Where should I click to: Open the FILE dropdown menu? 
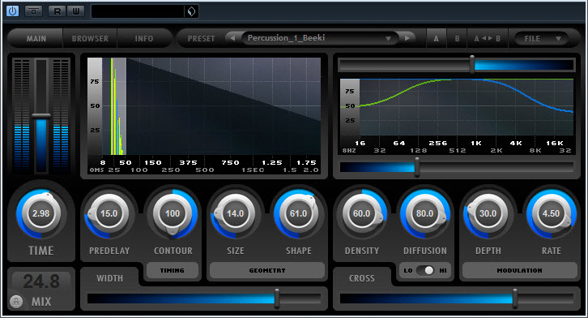[x=542, y=39]
